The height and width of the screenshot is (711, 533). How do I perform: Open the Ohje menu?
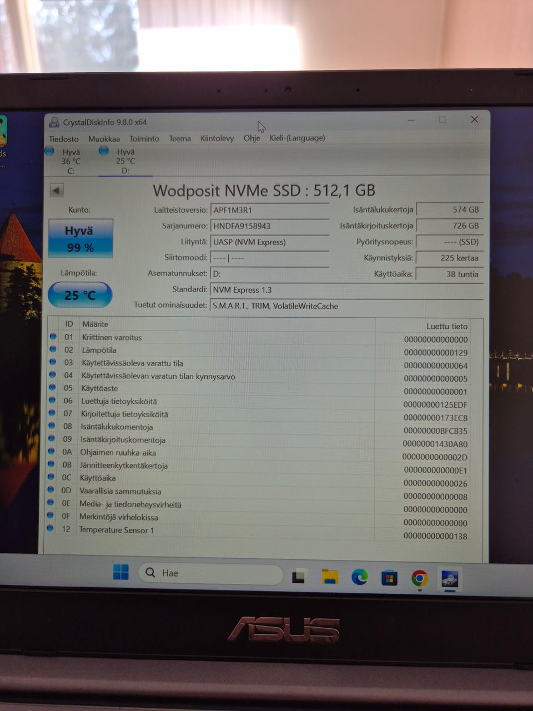(x=252, y=138)
